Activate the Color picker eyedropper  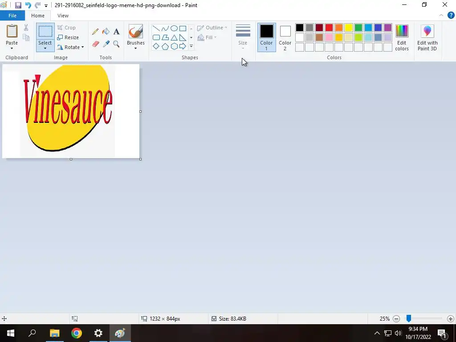pos(106,44)
